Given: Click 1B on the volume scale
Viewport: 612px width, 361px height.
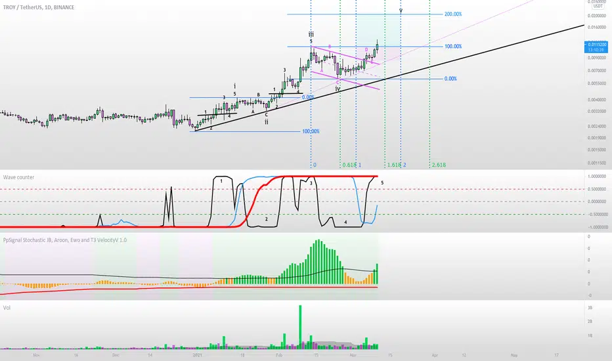Looking at the screenshot, I should click(x=590, y=335).
